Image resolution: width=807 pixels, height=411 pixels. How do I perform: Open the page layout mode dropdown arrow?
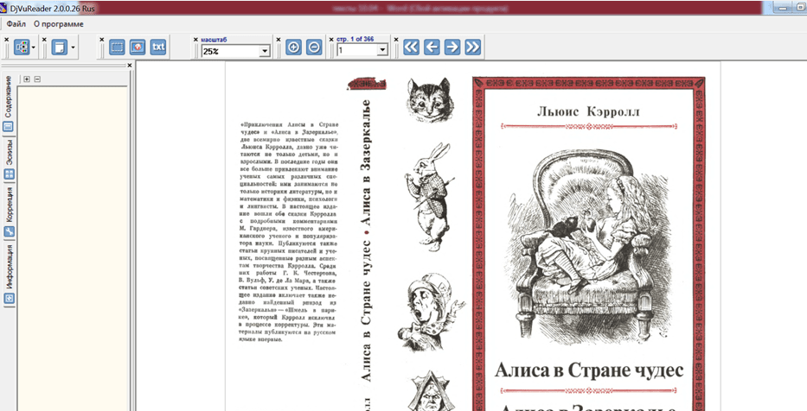tap(74, 47)
